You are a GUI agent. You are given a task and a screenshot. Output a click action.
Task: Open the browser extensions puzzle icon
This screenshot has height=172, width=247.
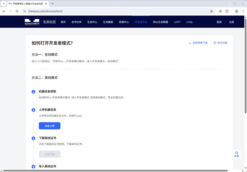(x=227, y=11)
